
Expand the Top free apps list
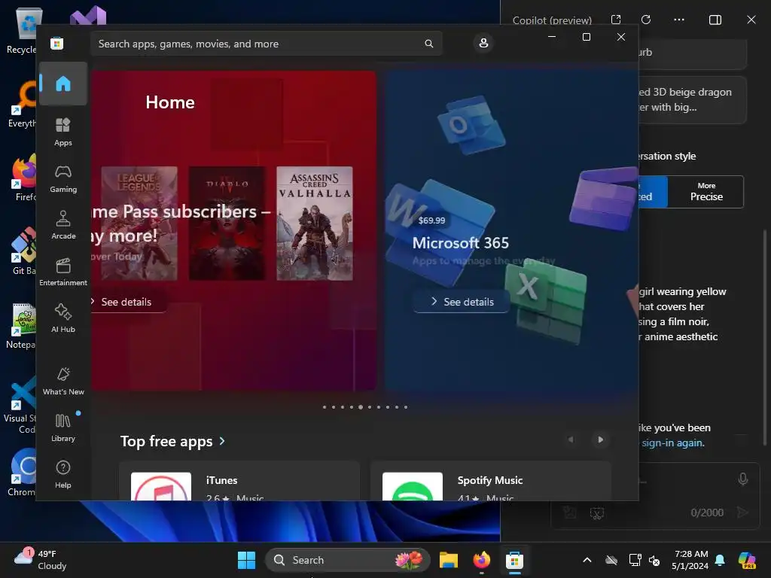(172, 441)
